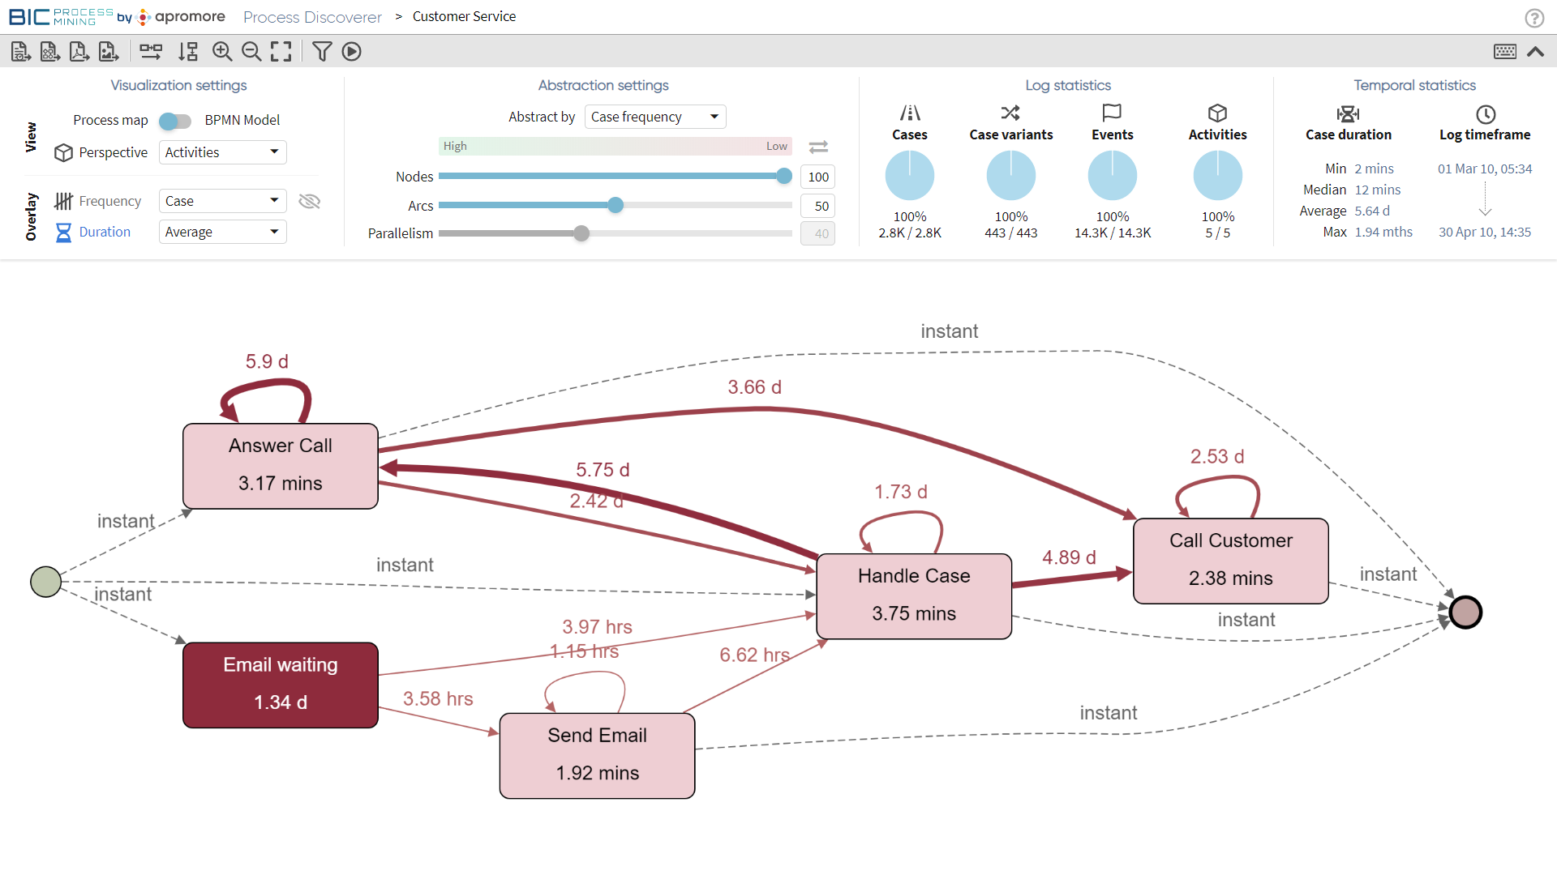Click the Activities statistics icon
Screen dimensions: 1557x875
[1217, 112]
